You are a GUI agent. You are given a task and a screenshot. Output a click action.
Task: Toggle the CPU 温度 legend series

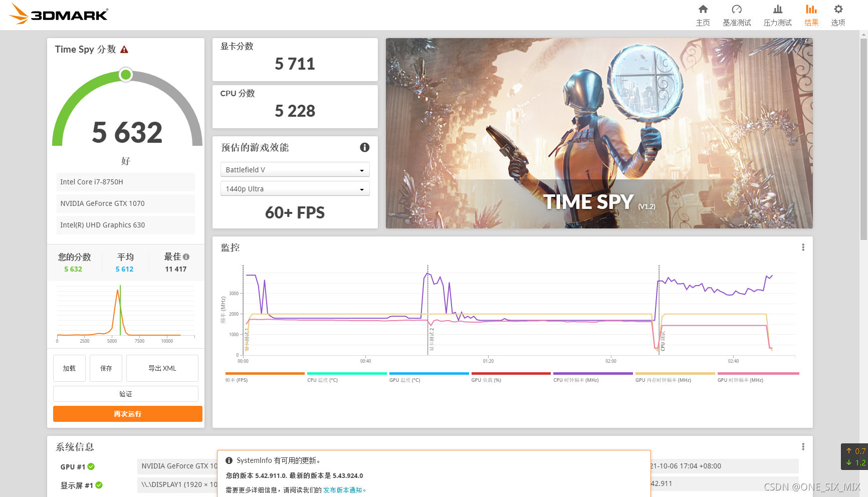tap(347, 377)
